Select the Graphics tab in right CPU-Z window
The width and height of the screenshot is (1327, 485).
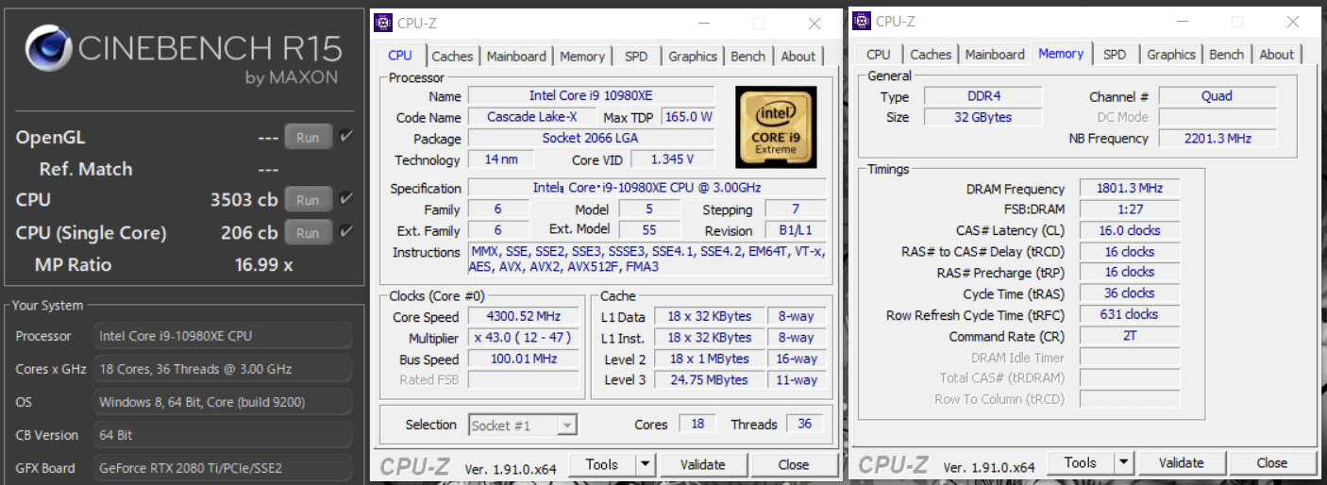[1171, 55]
